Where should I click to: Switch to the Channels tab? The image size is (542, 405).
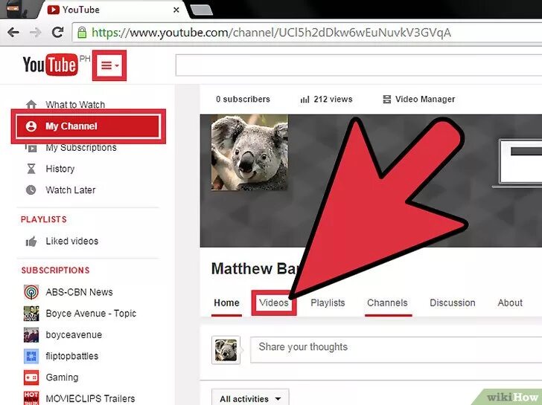pos(387,303)
